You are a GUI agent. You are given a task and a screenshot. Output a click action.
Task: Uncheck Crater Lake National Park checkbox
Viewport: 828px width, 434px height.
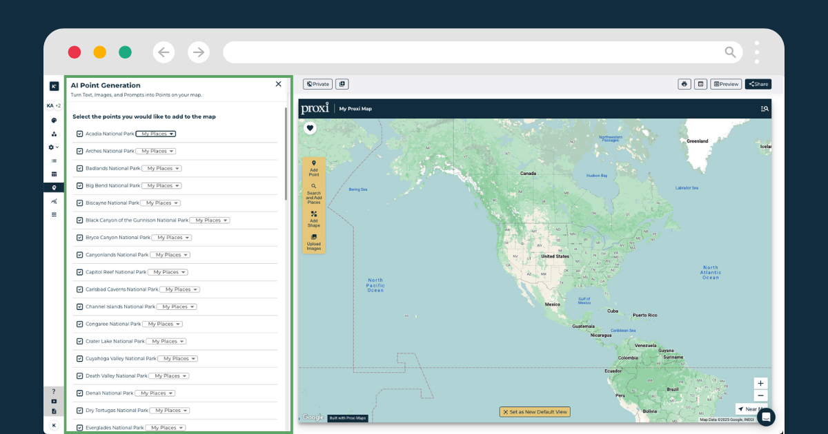pyautogui.click(x=80, y=341)
